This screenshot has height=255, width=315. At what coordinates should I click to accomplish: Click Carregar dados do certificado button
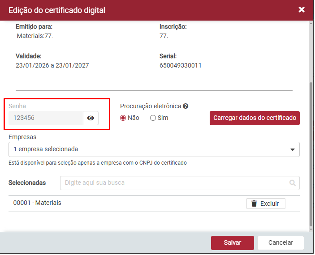(255, 118)
